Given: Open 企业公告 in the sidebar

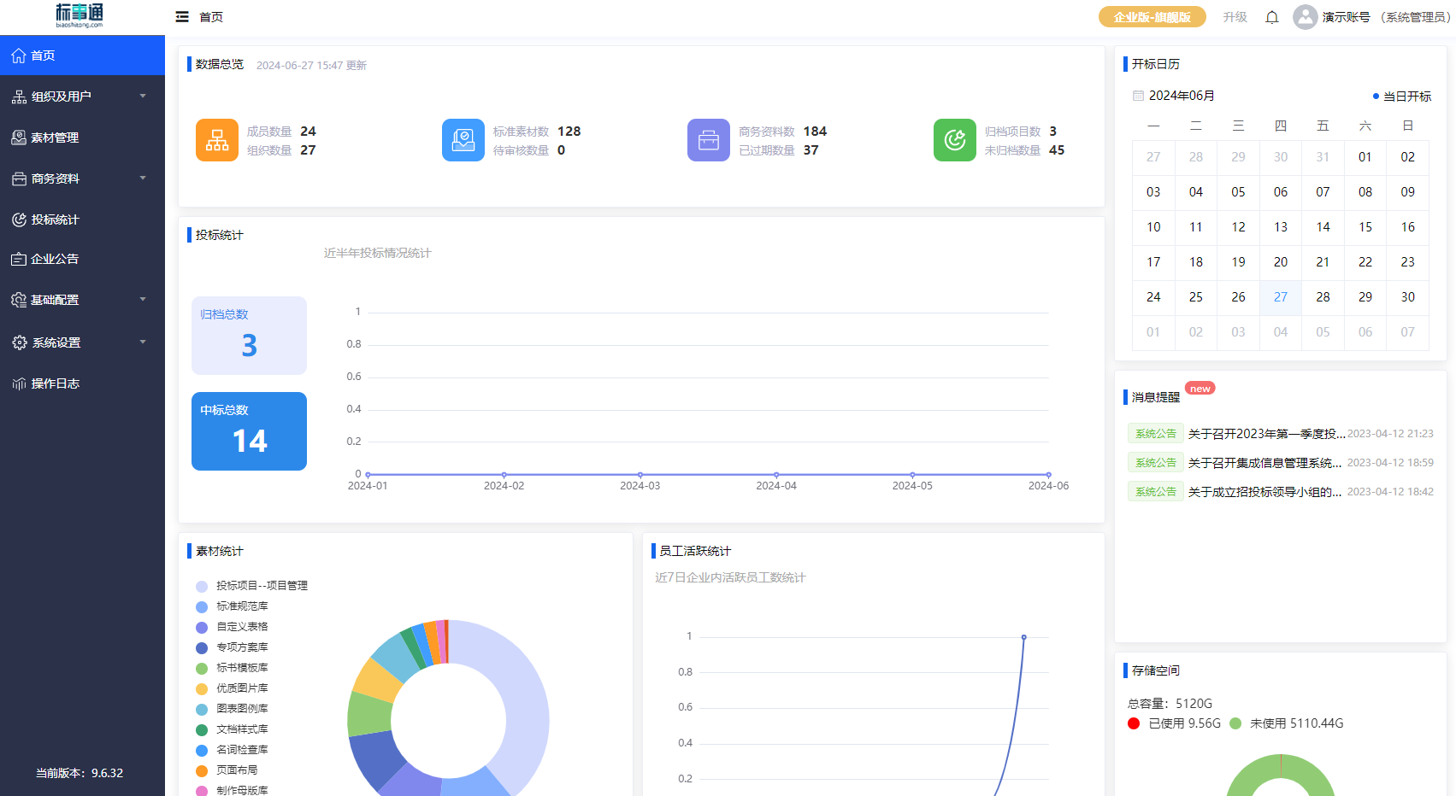Looking at the screenshot, I should coord(82,259).
